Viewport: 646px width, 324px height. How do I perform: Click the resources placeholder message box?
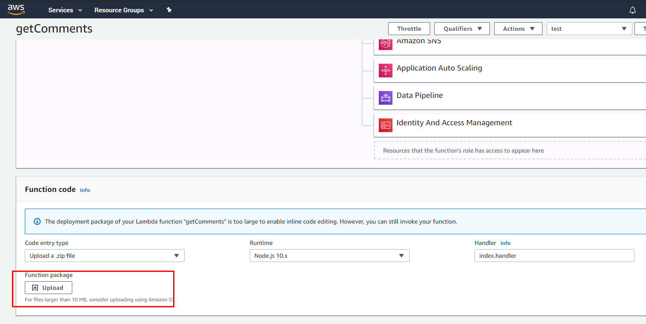(510, 150)
